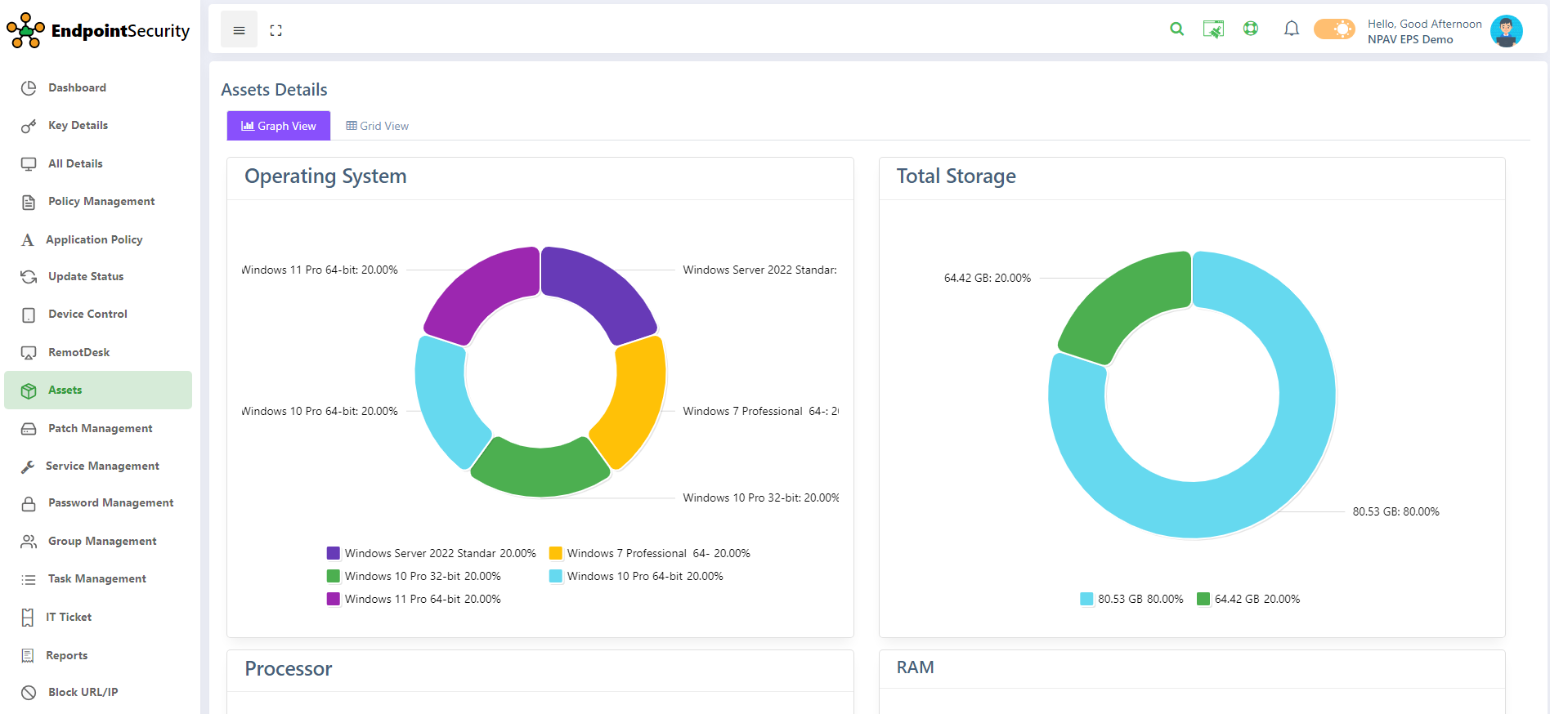Toggle fullscreen mode icon
Screen dimensions: 1550x714
coord(276,30)
